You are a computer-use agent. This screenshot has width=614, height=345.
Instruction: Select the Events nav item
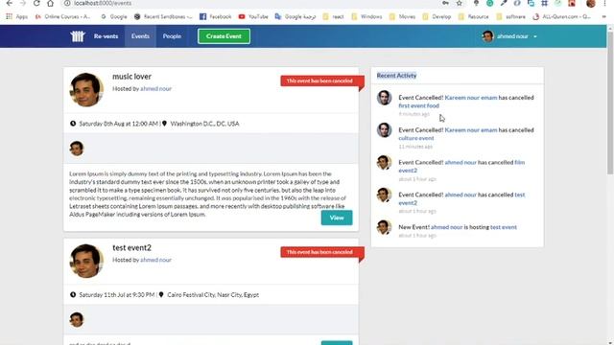tap(140, 36)
